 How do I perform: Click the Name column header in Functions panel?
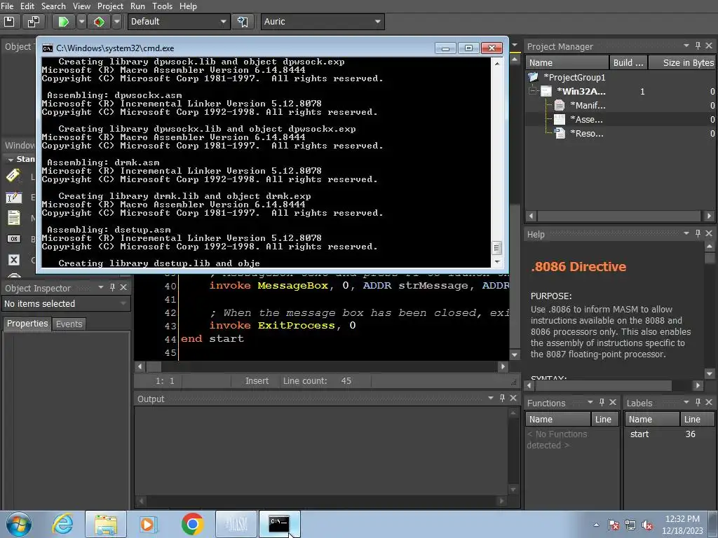[557, 419]
